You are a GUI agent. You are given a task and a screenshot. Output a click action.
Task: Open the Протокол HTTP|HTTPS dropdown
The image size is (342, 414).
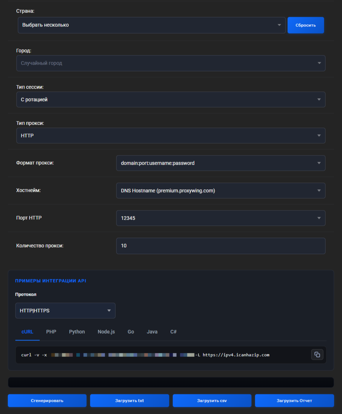[x=65, y=310]
